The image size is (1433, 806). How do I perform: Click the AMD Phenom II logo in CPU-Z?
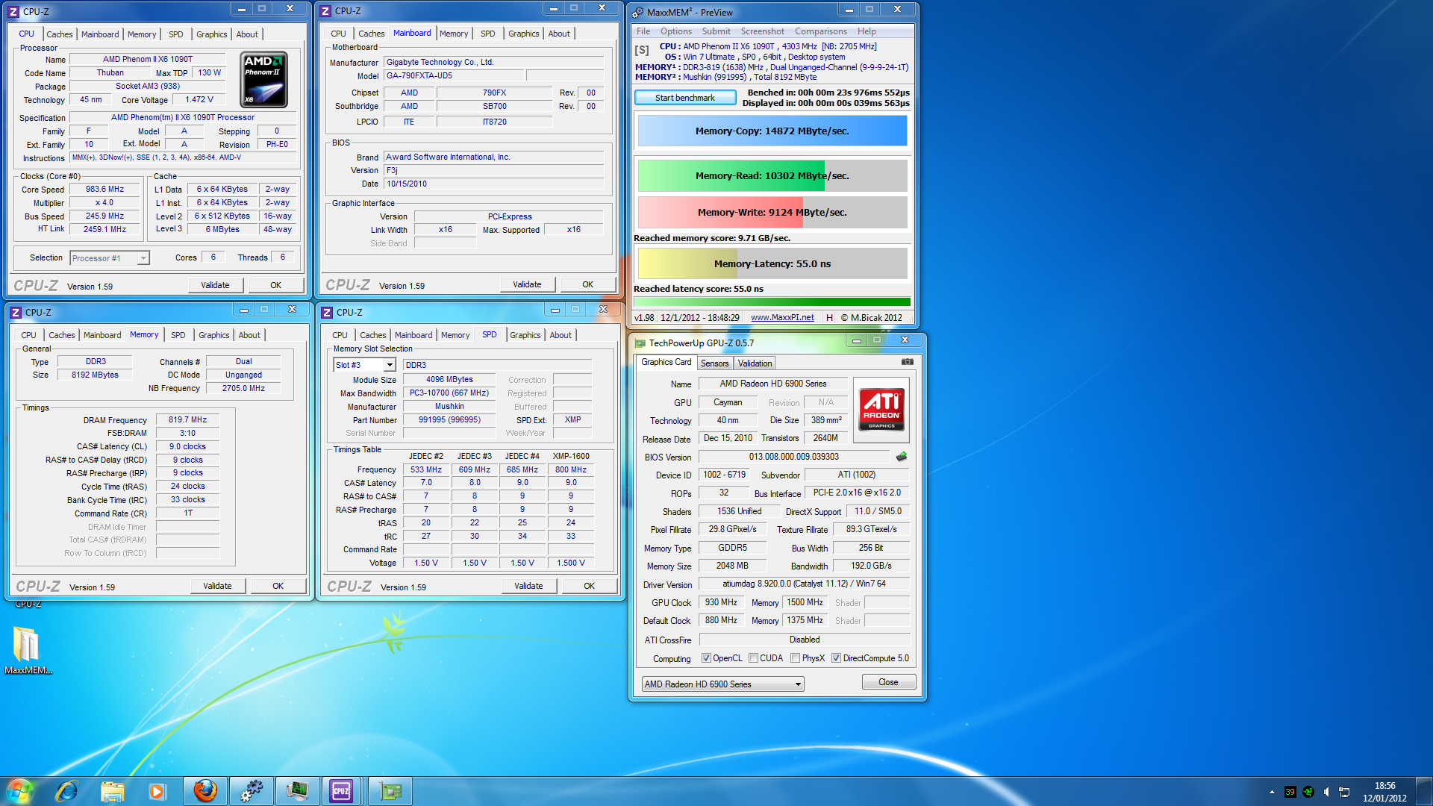click(264, 80)
